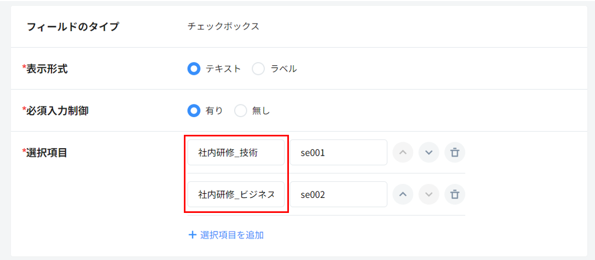Click the se001 code input field
Screen dimensions: 595x260
tap(339, 153)
